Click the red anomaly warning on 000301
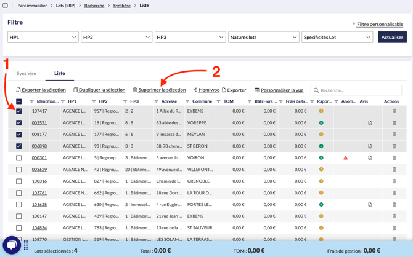The width and height of the screenshot is (413, 257). pos(345,158)
